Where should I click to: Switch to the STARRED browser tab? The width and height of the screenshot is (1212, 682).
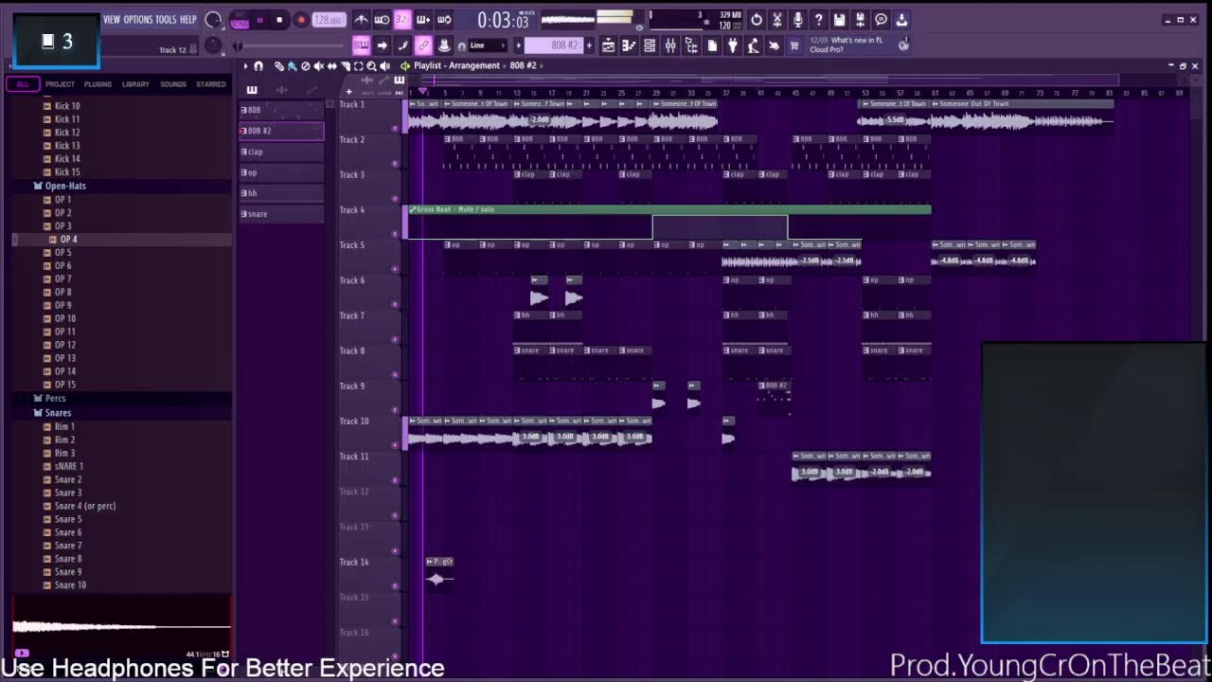pyautogui.click(x=210, y=84)
